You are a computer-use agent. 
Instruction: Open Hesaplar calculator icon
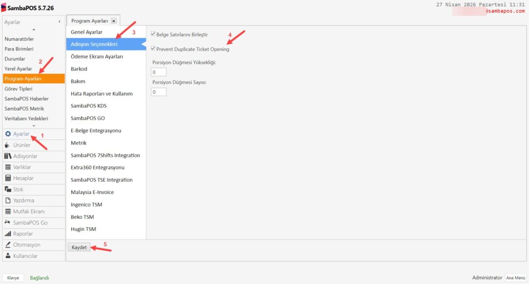tap(8, 178)
